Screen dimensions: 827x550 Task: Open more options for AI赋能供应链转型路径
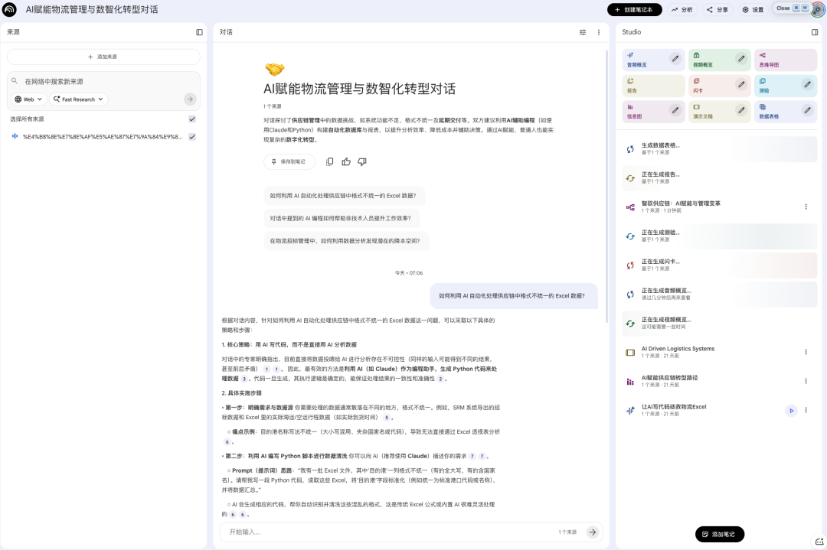click(806, 381)
